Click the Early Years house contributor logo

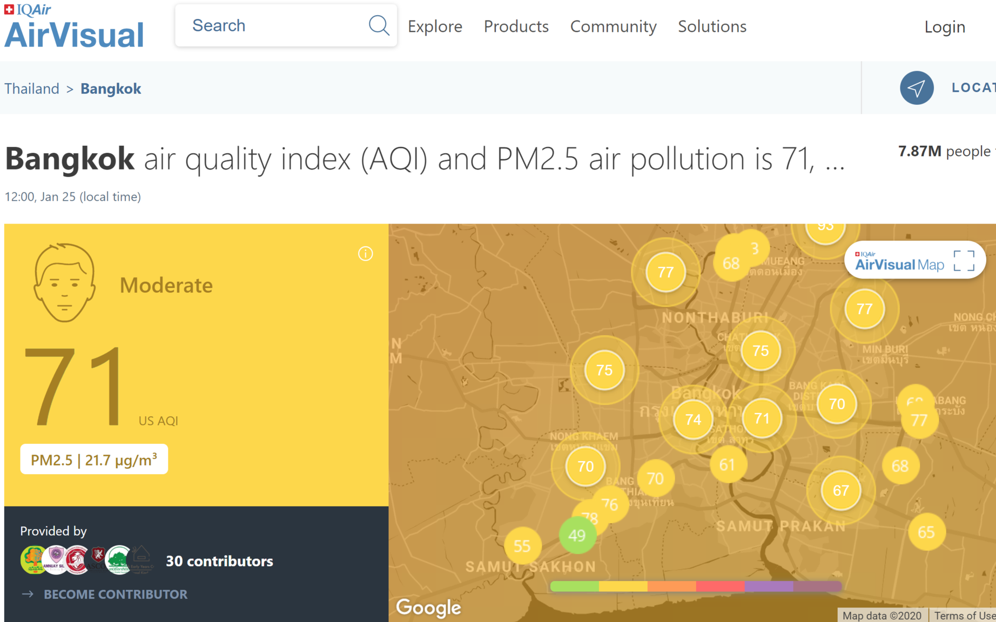142,559
